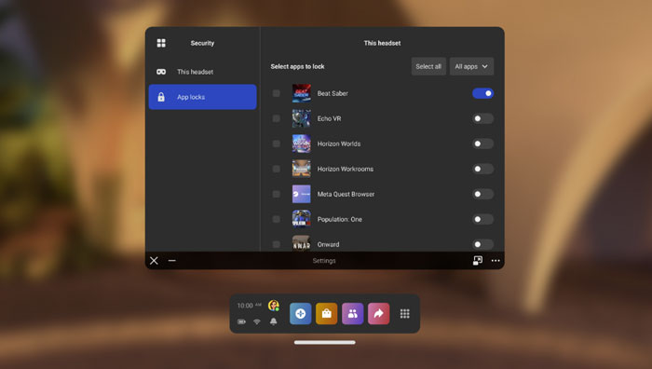Select the App locks sidebar item
Image resolution: width=652 pixels, height=369 pixels.
point(202,97)
